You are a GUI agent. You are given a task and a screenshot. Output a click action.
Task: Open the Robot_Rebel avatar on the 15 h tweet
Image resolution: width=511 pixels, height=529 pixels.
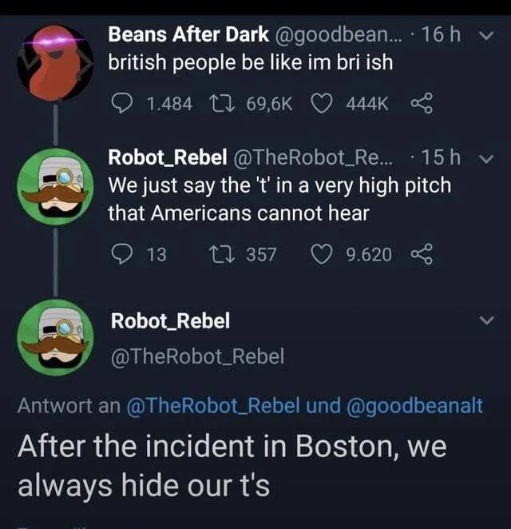tap(56, 186)
